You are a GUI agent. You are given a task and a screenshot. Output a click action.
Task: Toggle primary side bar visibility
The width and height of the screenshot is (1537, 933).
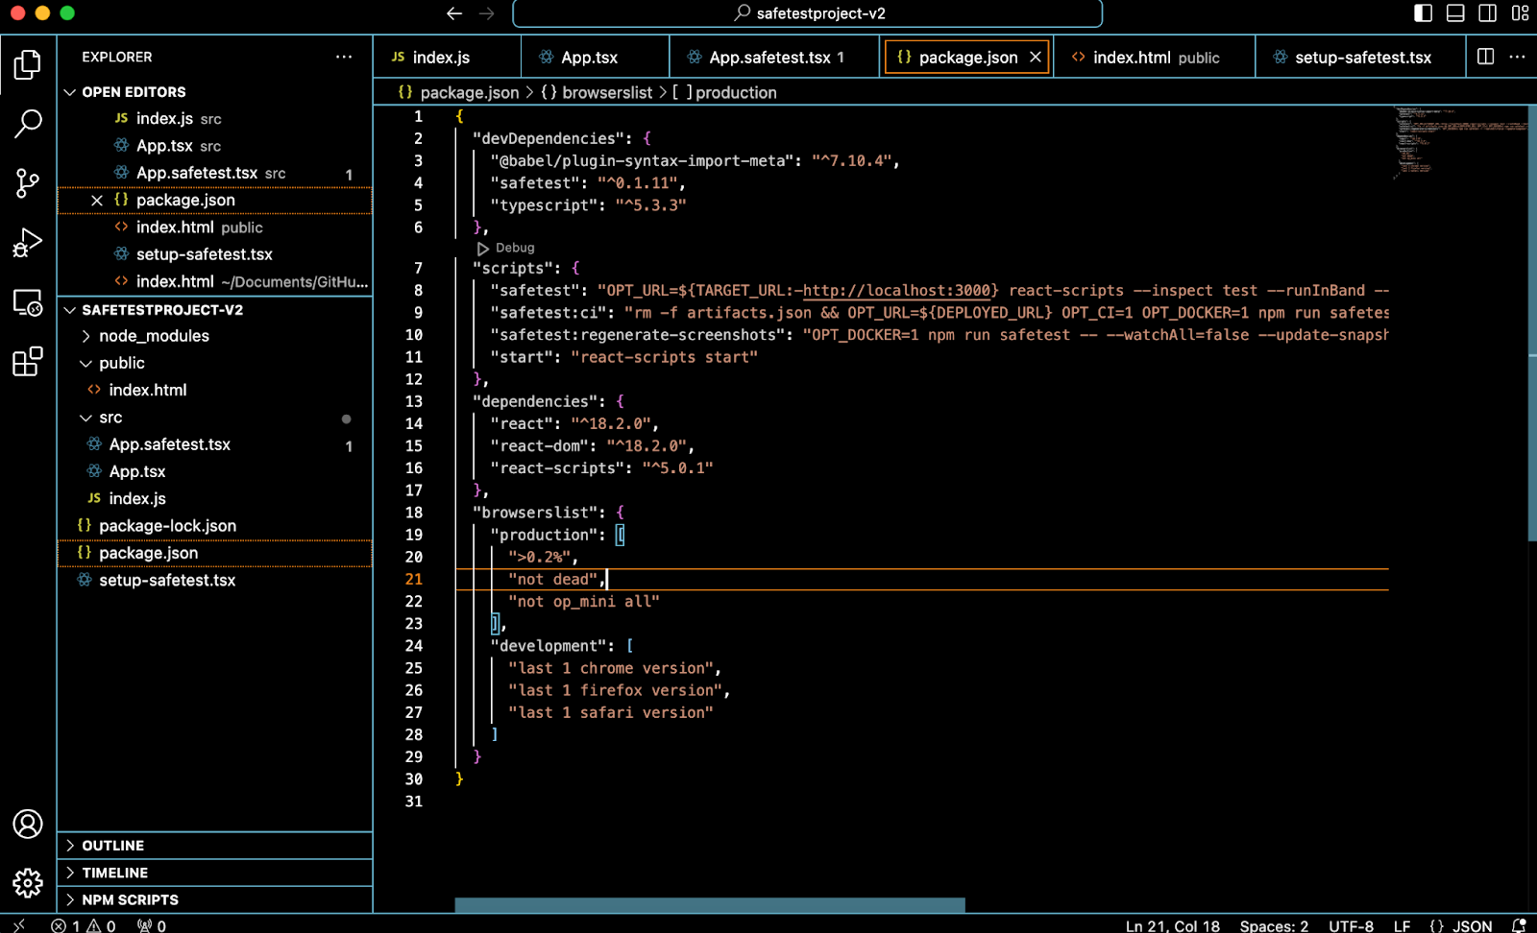click(x=1424, y=13)
